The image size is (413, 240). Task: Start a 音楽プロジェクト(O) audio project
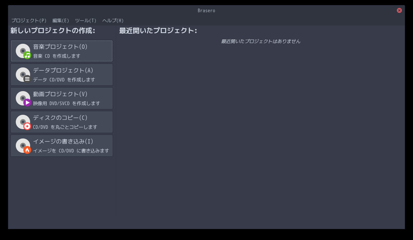pos(62,51)
